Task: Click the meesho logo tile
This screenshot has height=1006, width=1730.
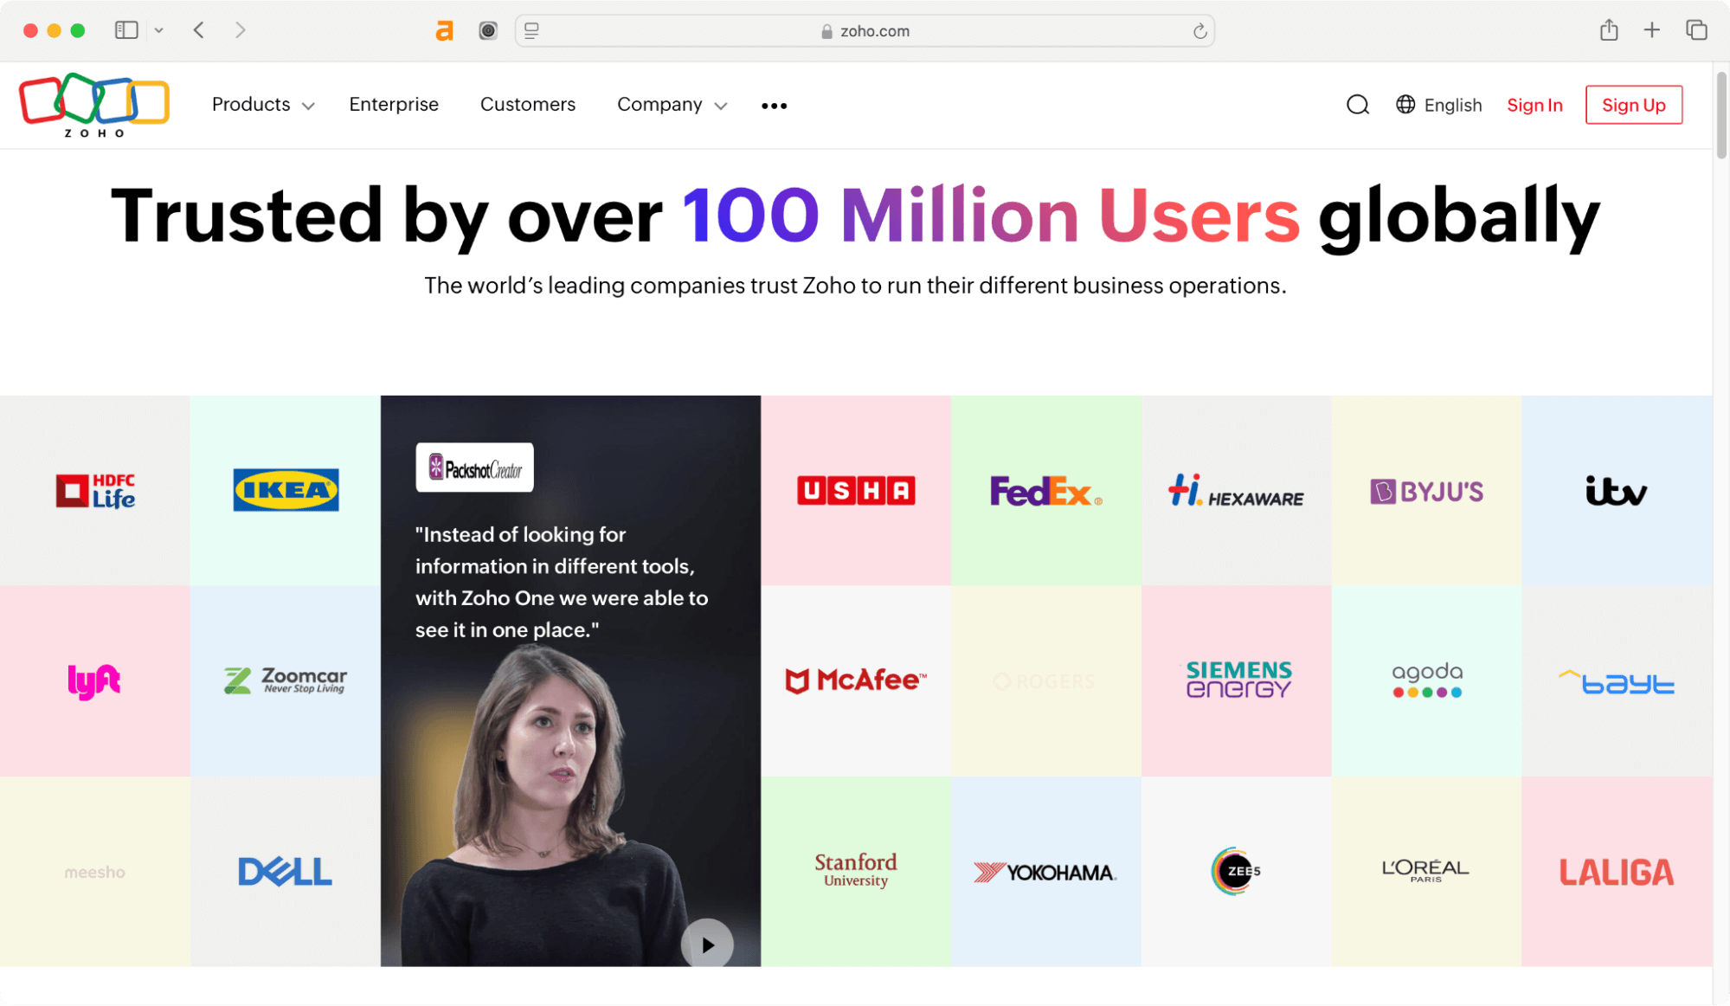Action: (x=95, y=872)
